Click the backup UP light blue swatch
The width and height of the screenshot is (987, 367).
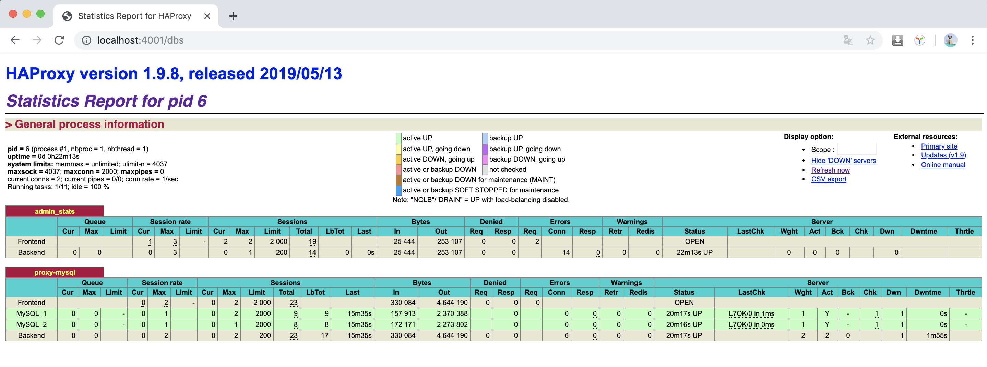[485, 138]
